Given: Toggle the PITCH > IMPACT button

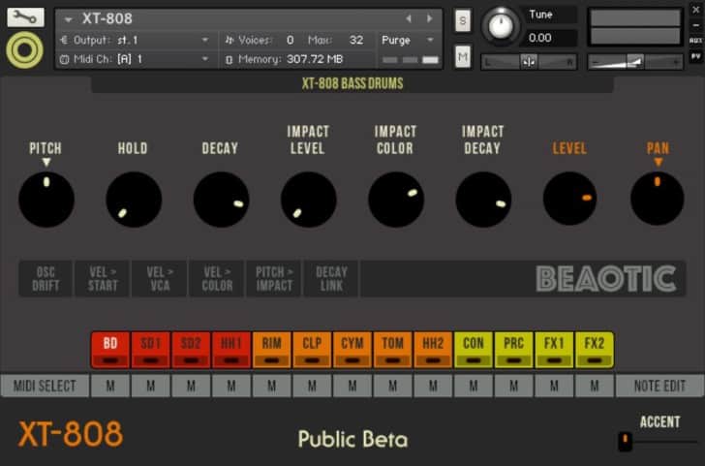Looking at the screenshot, I should tap(274, 279).
